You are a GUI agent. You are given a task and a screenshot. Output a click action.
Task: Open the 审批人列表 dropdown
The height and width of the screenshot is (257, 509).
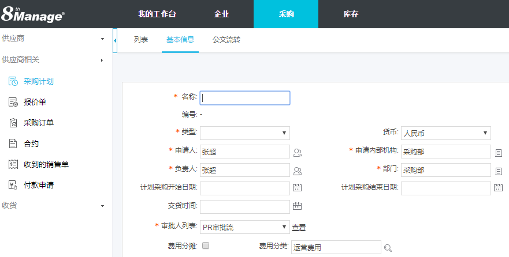[x=244, y=227]
